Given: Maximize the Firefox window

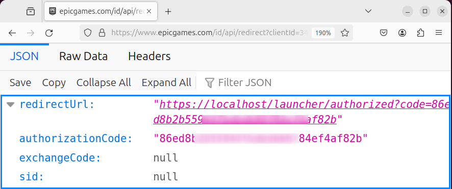Looking at the screenshot, I should 425,12.
